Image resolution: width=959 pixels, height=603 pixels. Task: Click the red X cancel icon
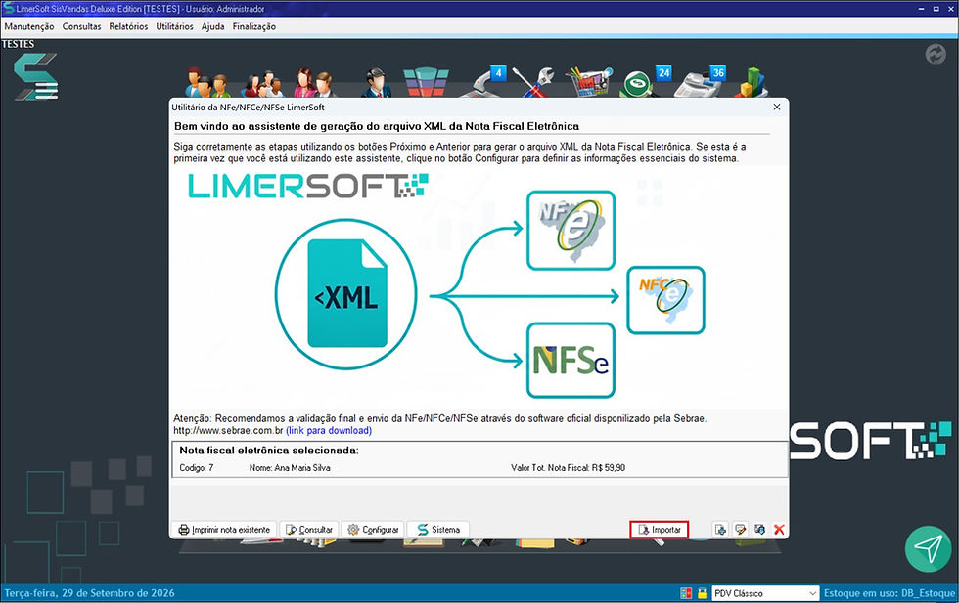tap(779, 530)
